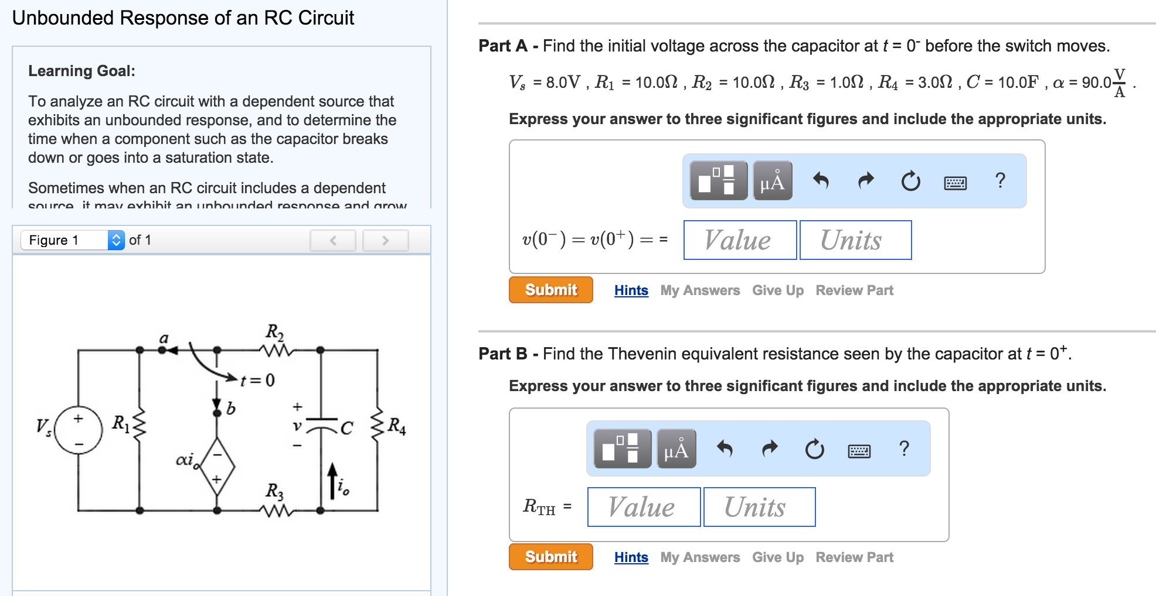
Task: Submit the Part A answer
Action: (550, 290)
